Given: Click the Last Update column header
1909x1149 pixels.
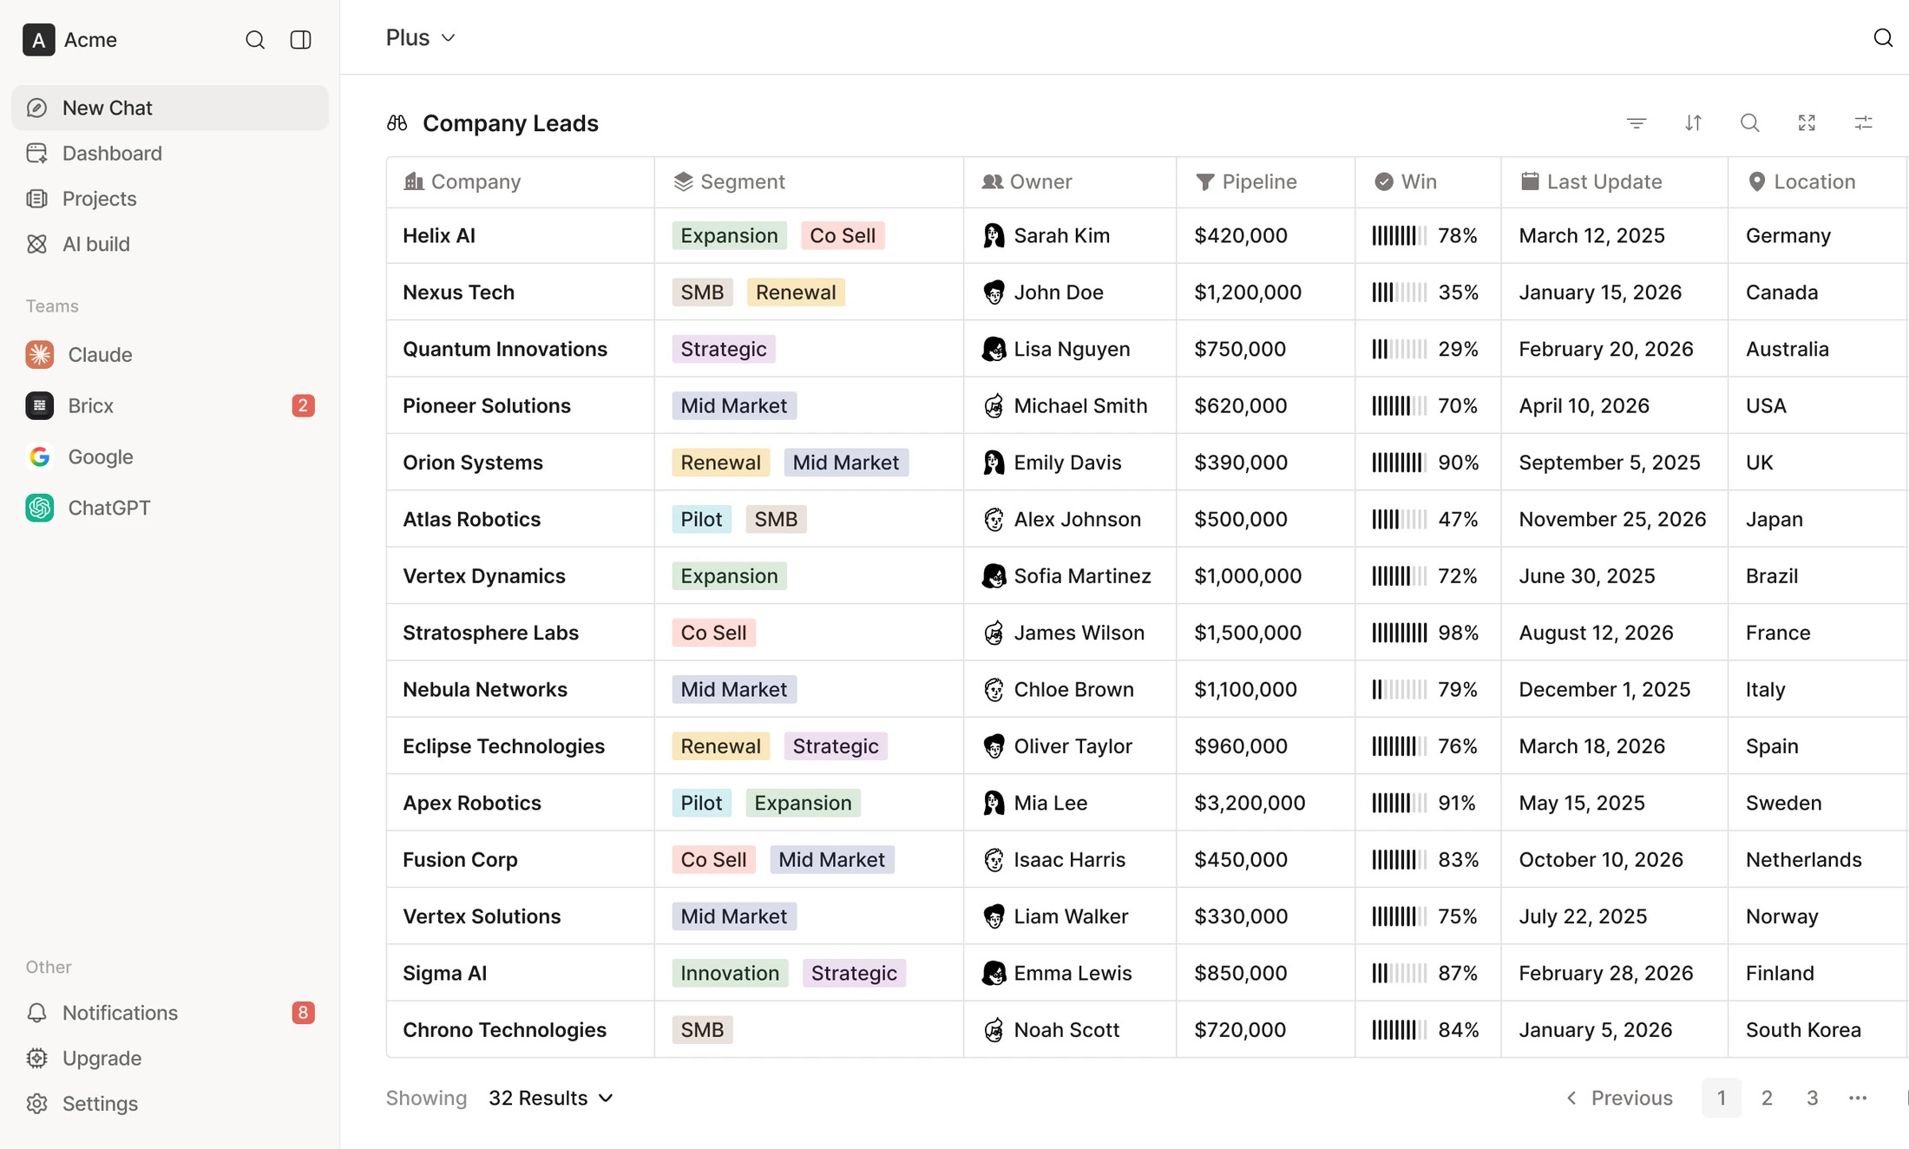Looking at the screenshot, I should 1614,181.
